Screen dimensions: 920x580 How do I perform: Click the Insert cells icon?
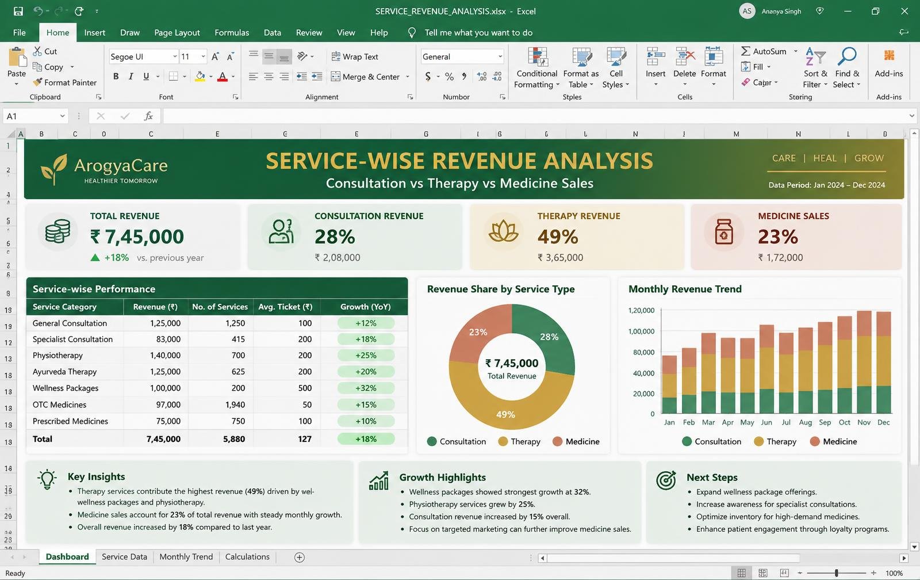pos(655,58)
